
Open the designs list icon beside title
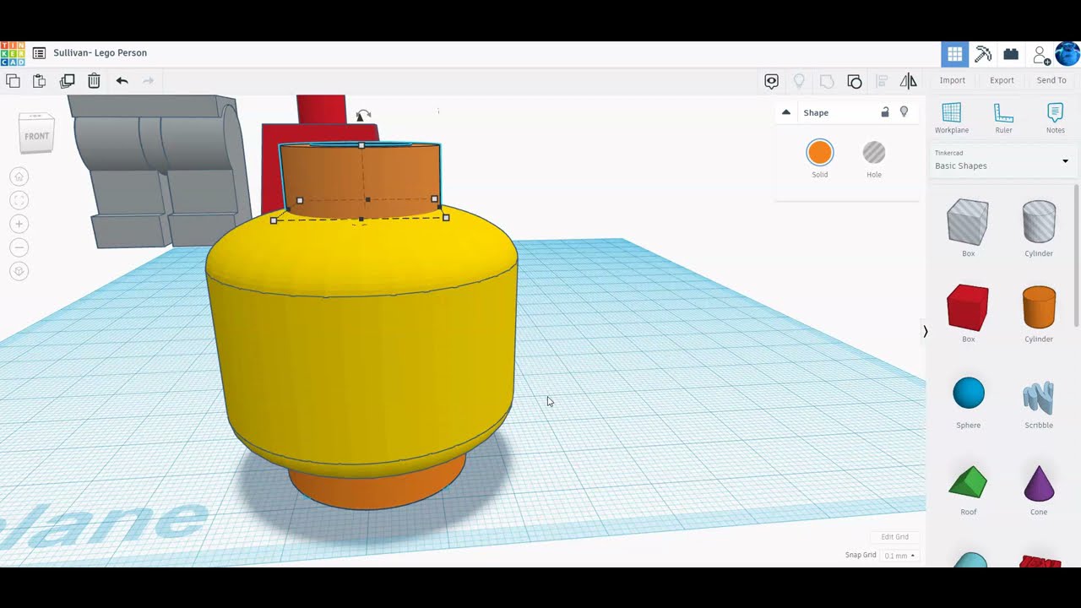(39, 53)
